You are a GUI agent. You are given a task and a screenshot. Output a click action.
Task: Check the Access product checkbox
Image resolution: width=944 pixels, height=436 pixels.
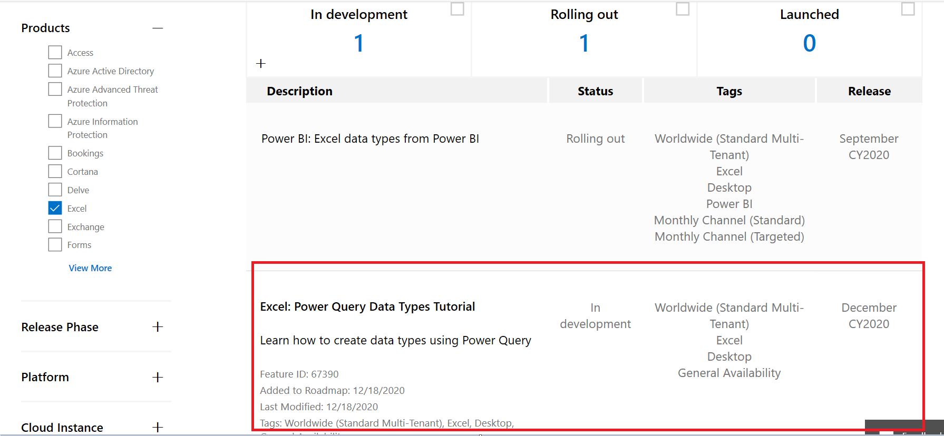coord(55,52)
